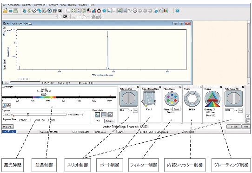Toggle the pin on the Output Flipper Mirror panel
This screenshot has width=252, height=173.
pyautogui.click(x=160, y=87)
